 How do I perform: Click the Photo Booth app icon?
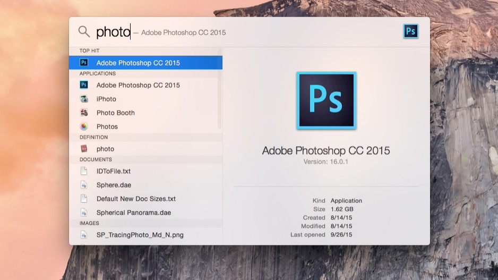click(84, 113)
